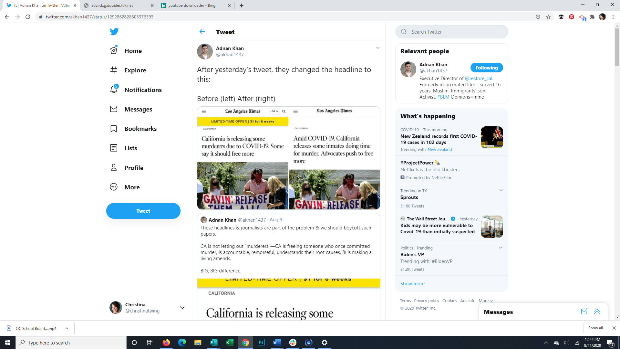The height and width of the screenshot is (349, 620).
Task: Open the Pinterest extension icon
Action: coord(572,17)
